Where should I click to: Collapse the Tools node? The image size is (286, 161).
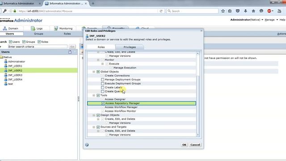(94, 95)
